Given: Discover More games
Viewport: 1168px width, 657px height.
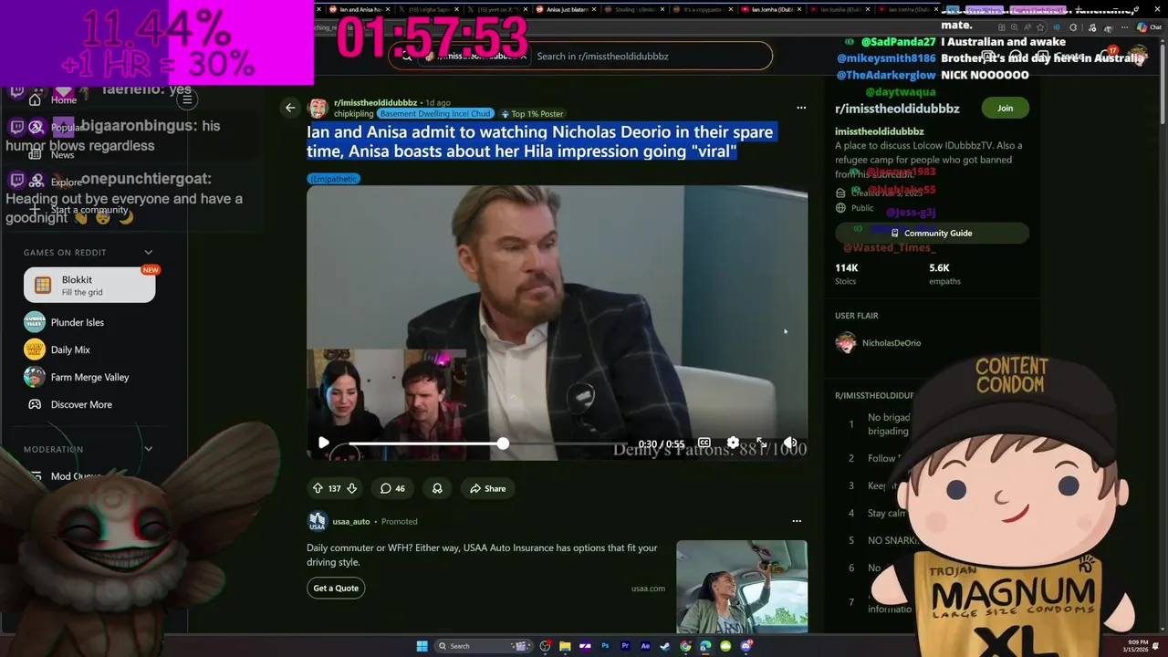Looking at the screenshot, I should tap(81, 404).
